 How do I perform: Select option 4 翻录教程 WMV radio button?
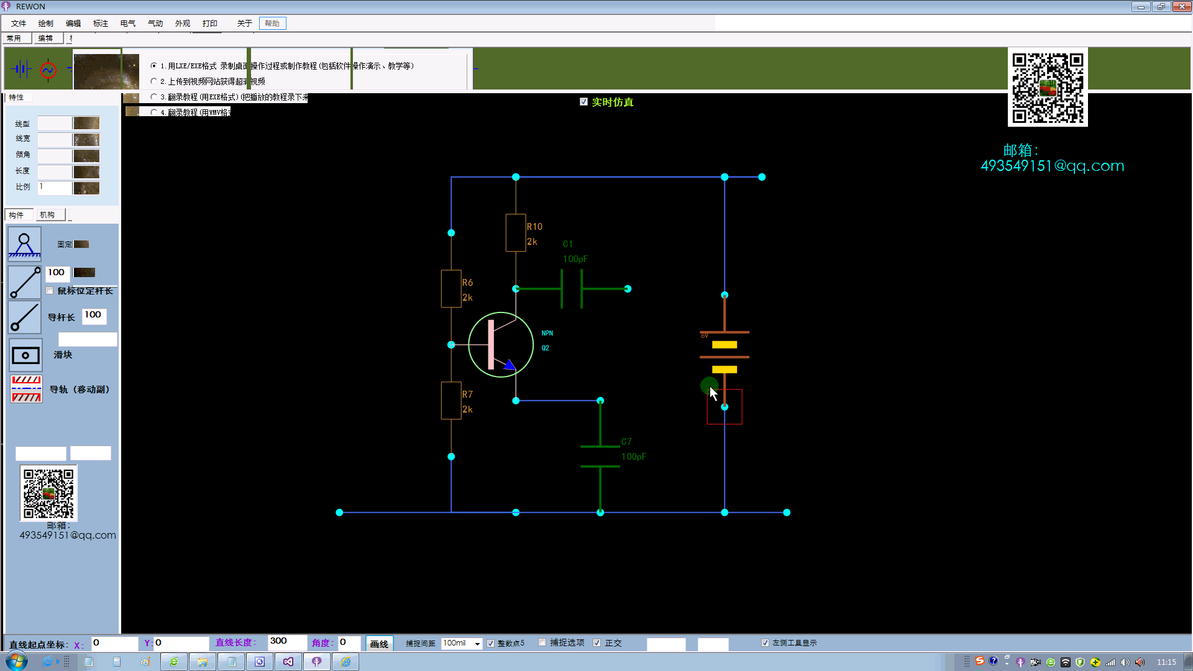click(153, 112)
